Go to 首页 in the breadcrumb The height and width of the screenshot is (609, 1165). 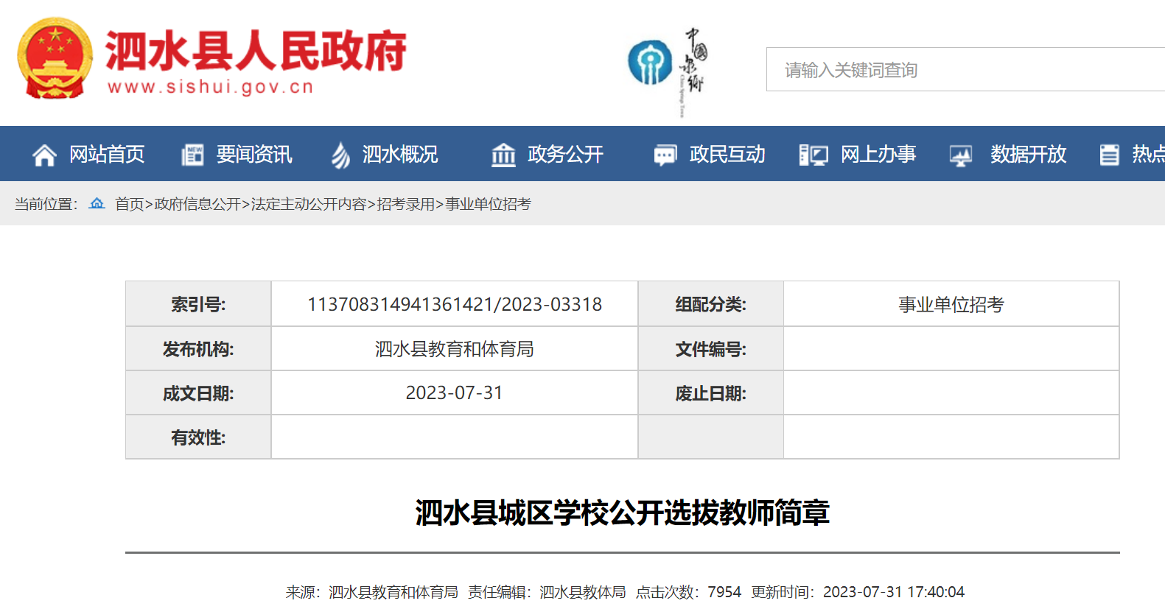click(x=130, y=204)
